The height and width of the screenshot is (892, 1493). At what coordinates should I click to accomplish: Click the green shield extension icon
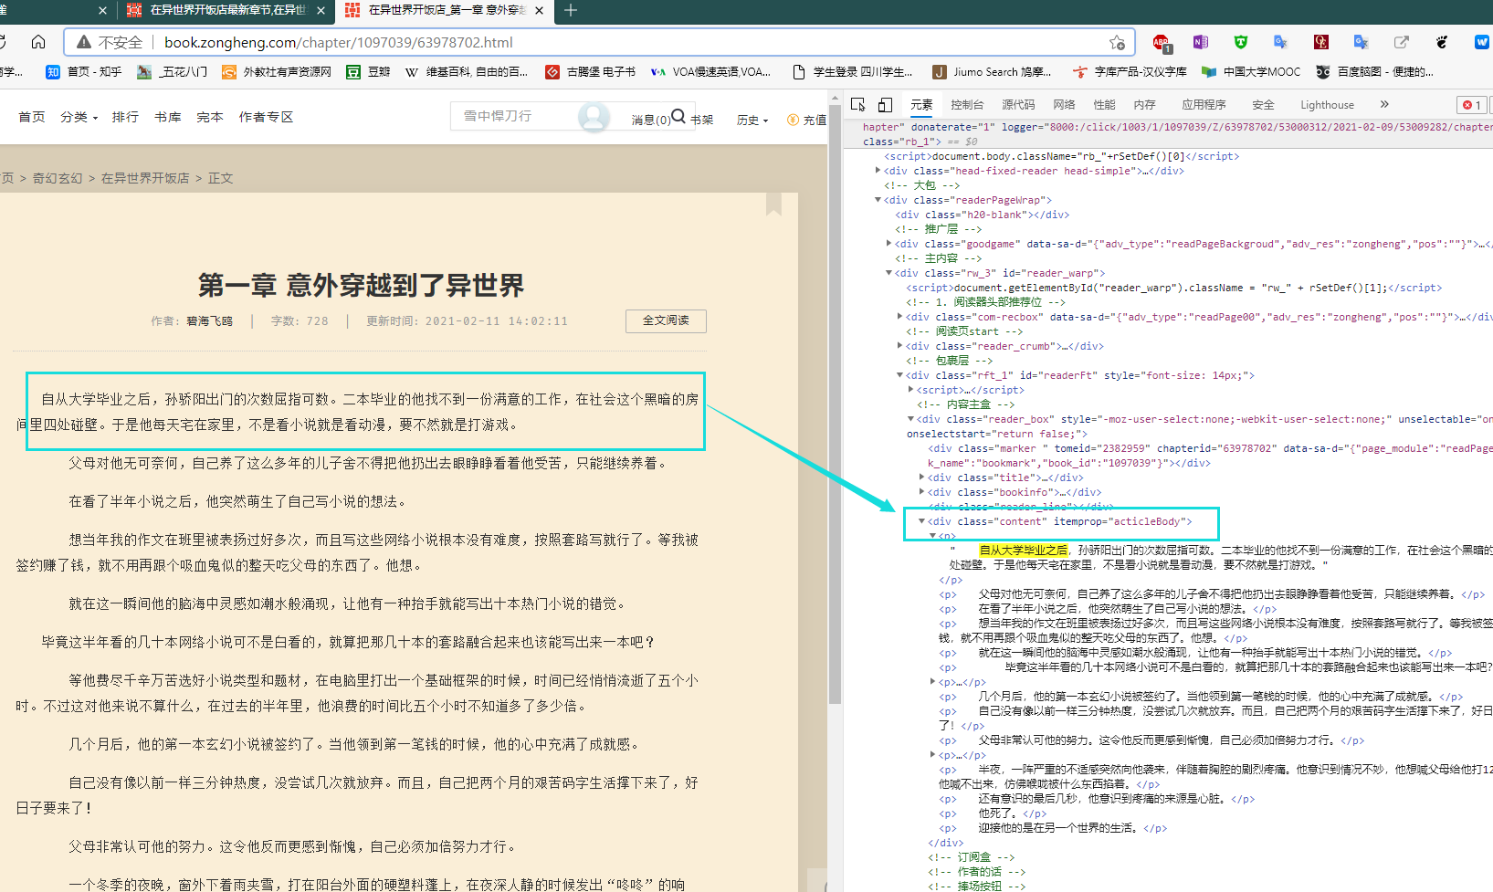click(1240, 42)
